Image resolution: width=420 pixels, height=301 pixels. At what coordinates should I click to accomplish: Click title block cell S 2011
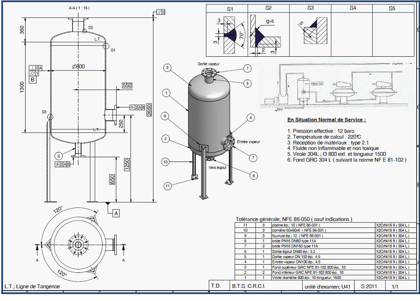point(369,285)
